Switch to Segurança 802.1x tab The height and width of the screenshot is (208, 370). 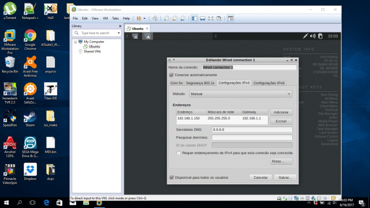pyautogui.click(x=200, y=83)
